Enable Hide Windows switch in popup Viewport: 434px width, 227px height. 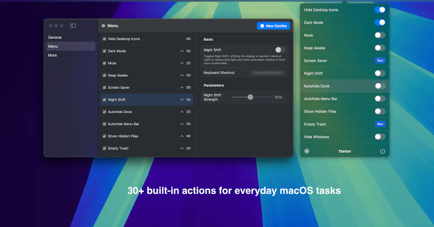380,137
